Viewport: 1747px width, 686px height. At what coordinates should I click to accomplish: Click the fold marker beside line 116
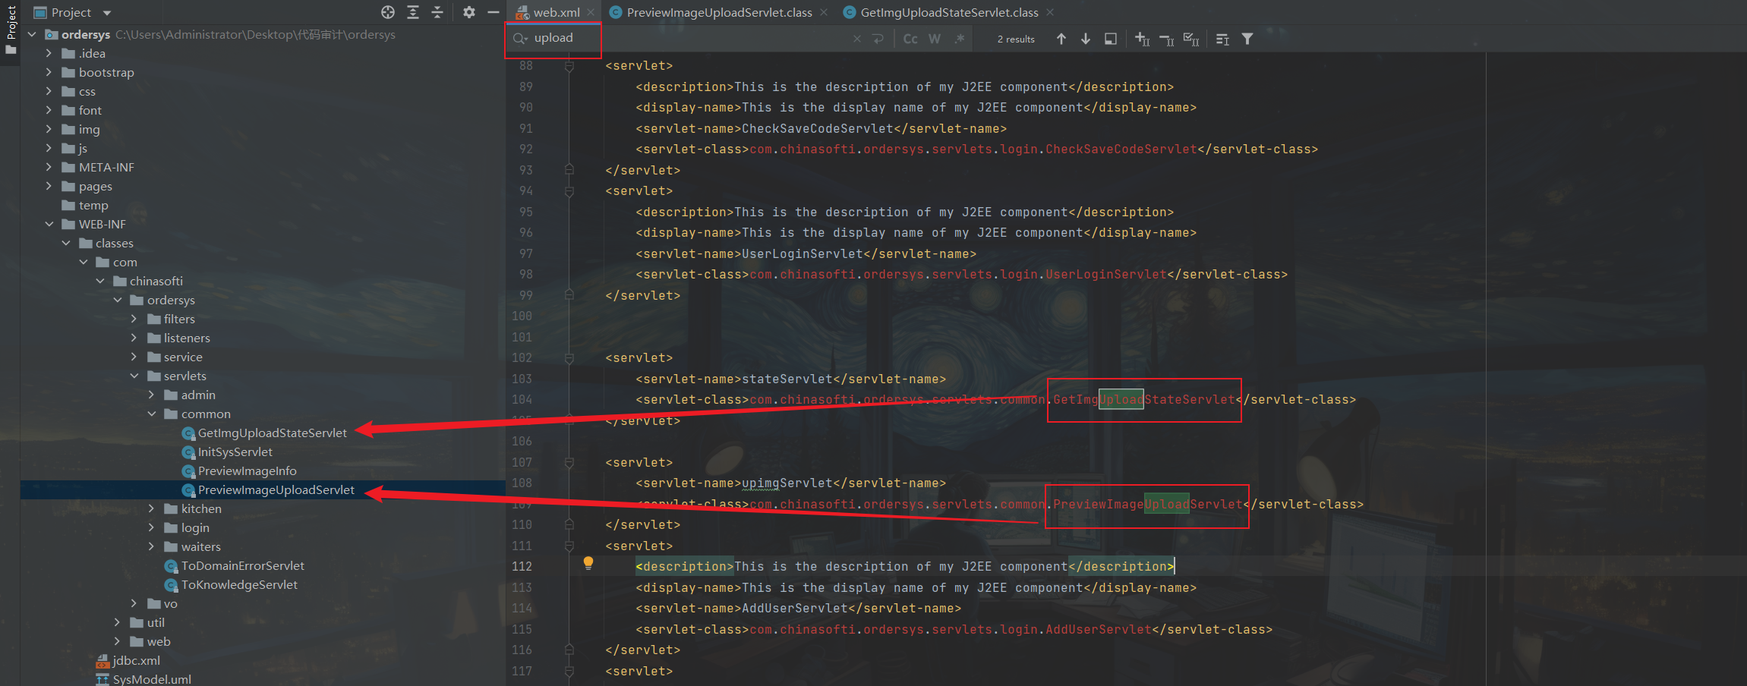tap(569, 650)
